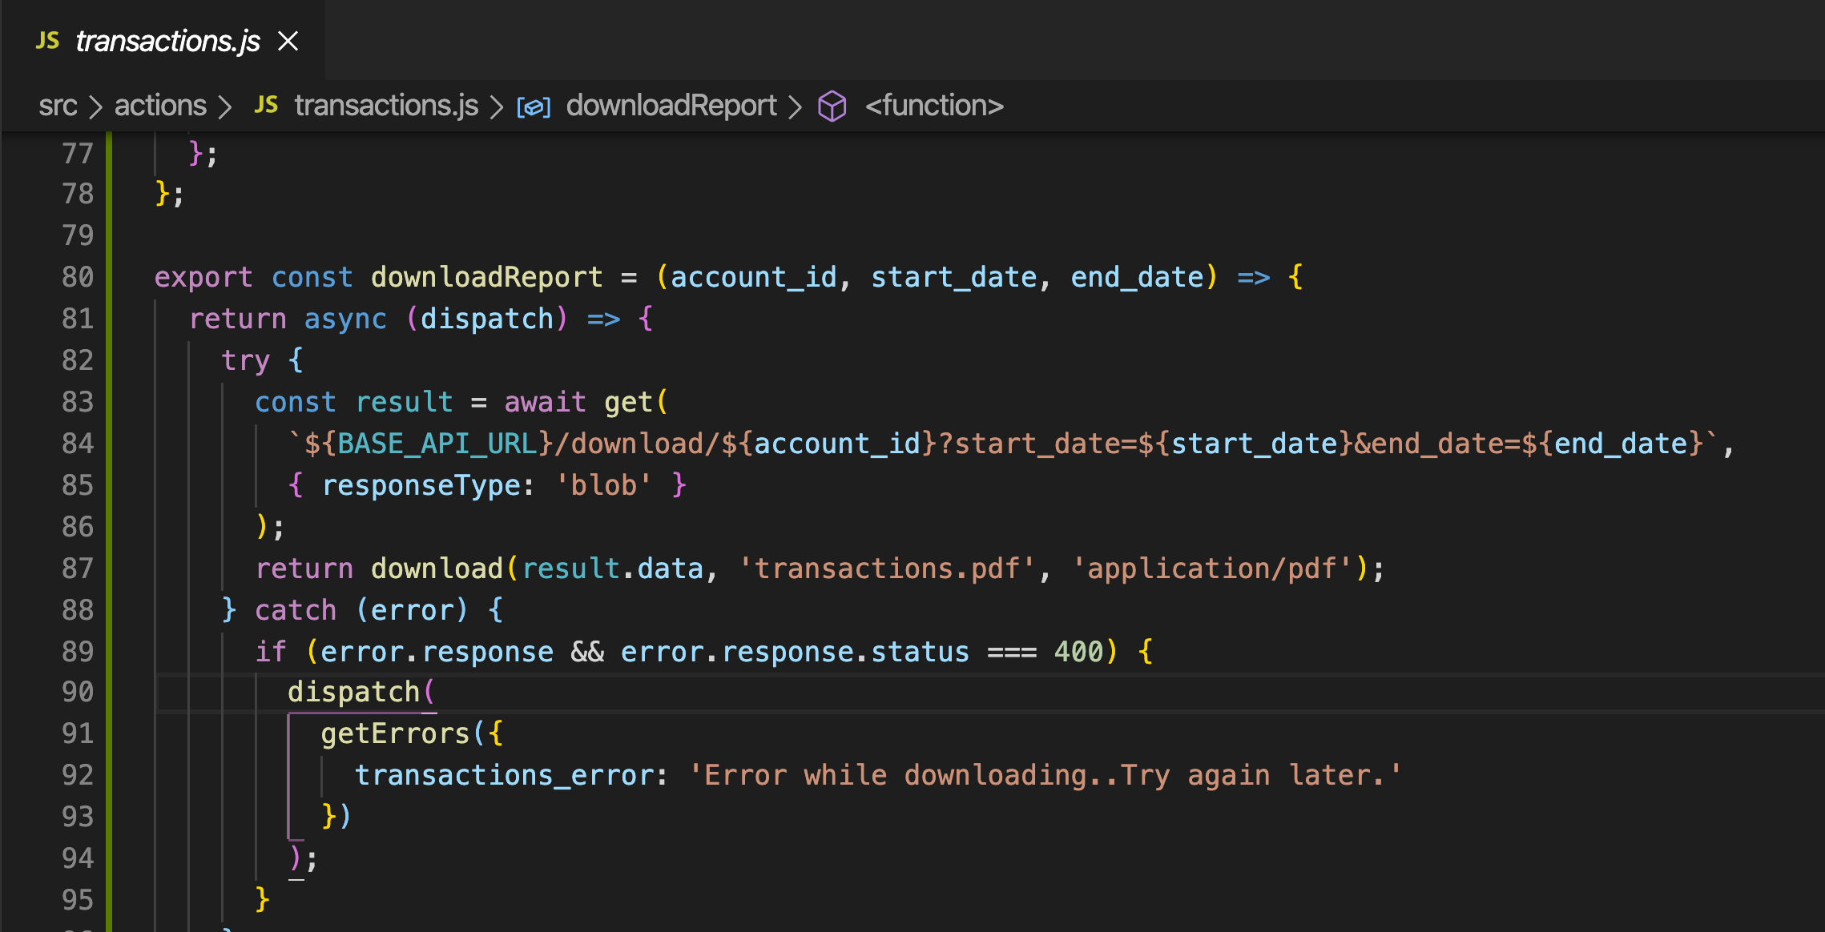Click downloadReport in the breadcrumb bar
The height and width of the screenshot is (932, 1825).
click(671, 105)
